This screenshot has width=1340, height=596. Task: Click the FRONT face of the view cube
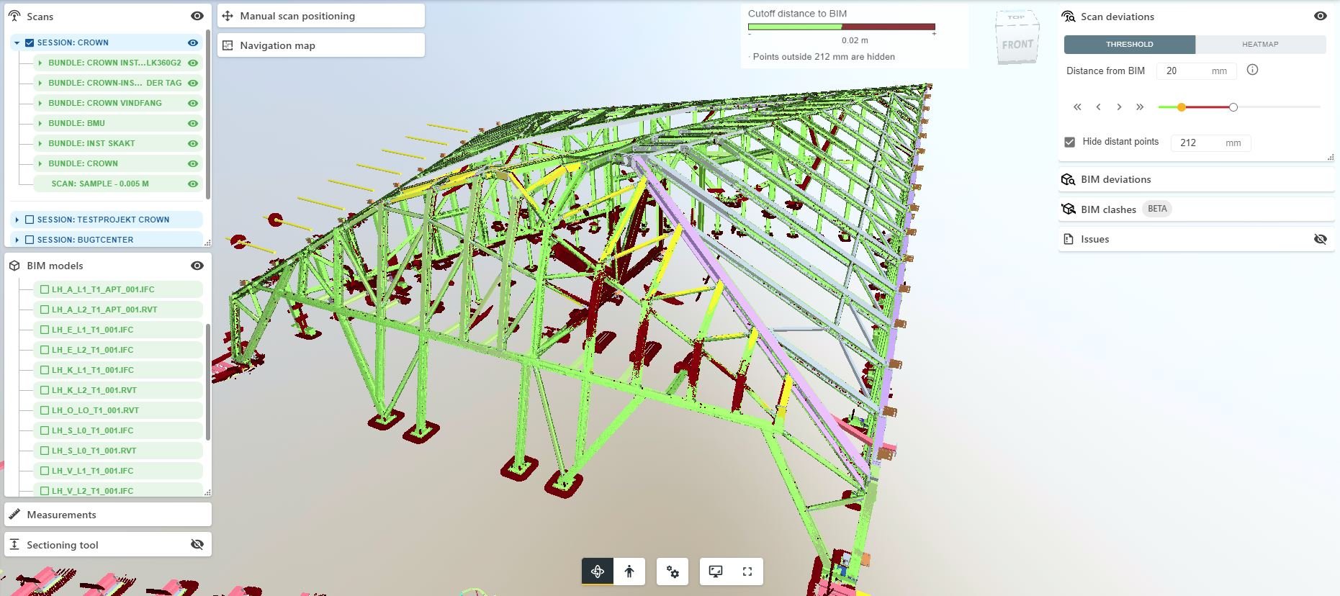(x=1017, y=45)
